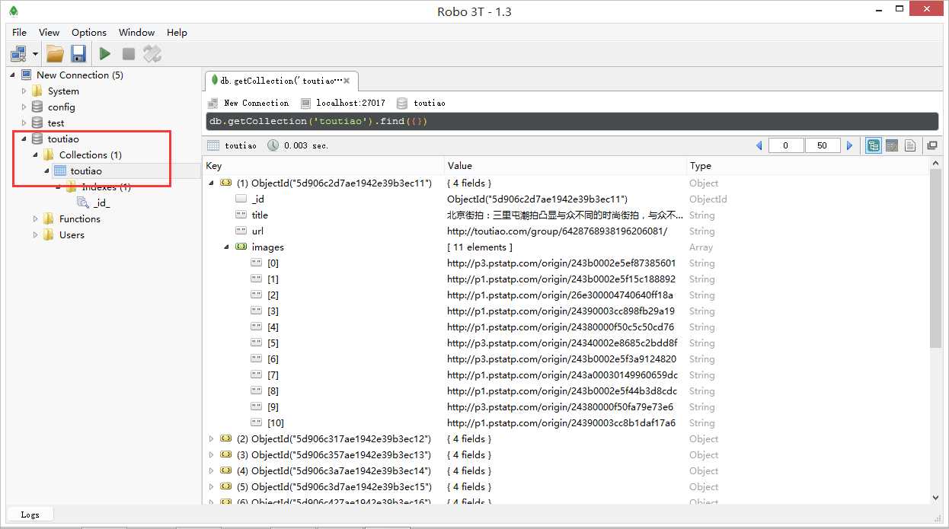
Task: Switch to tree view mode
Action: (874, 145)
